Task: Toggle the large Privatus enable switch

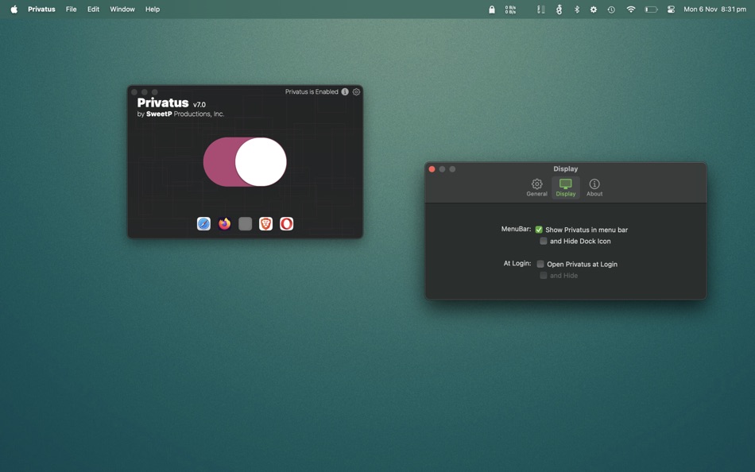Action: (x=245, y=162)
